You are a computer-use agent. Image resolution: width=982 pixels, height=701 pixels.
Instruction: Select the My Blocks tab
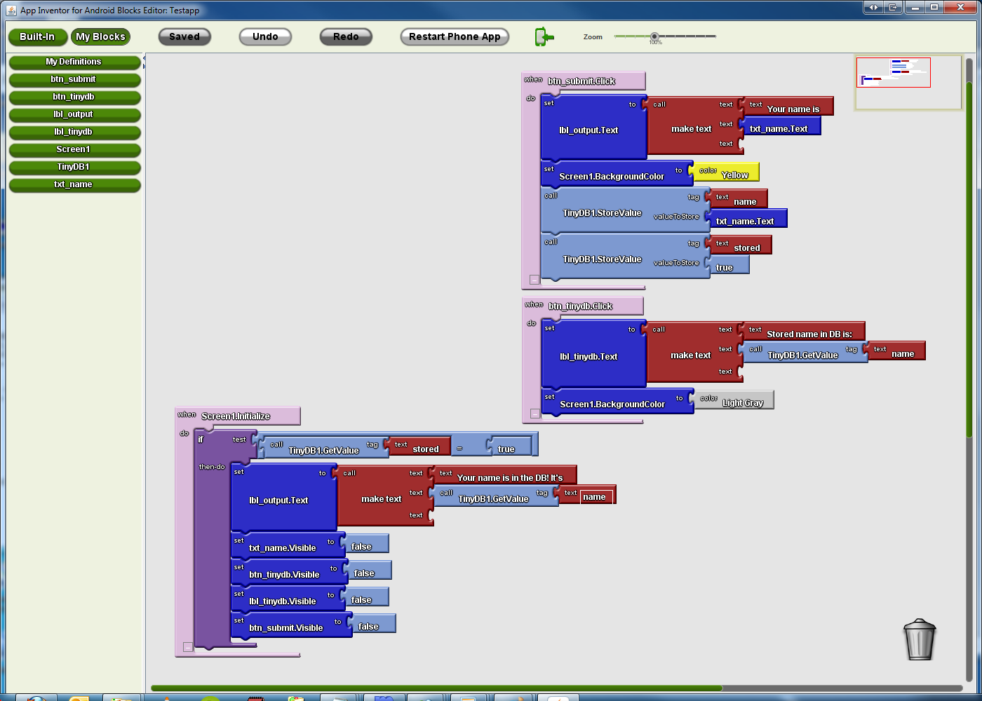[x=100, y=37]
